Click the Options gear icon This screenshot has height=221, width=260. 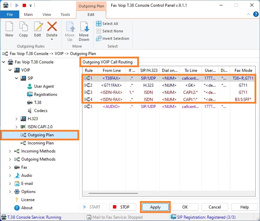point(17,192)
